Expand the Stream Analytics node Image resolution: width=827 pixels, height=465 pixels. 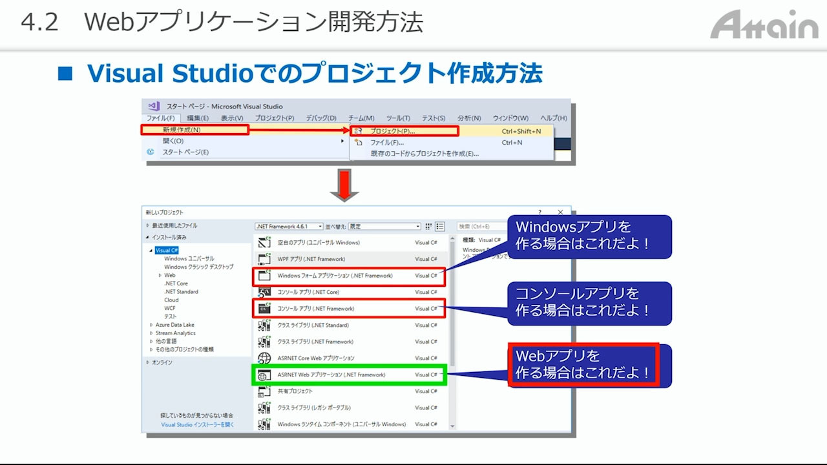(x=151, y=333)
